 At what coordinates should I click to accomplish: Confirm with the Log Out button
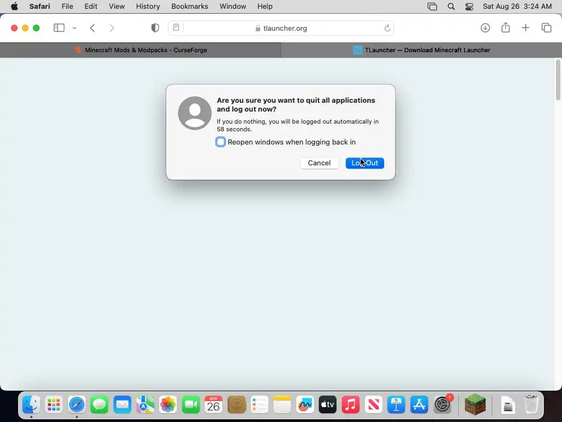(x=365, y=163)
